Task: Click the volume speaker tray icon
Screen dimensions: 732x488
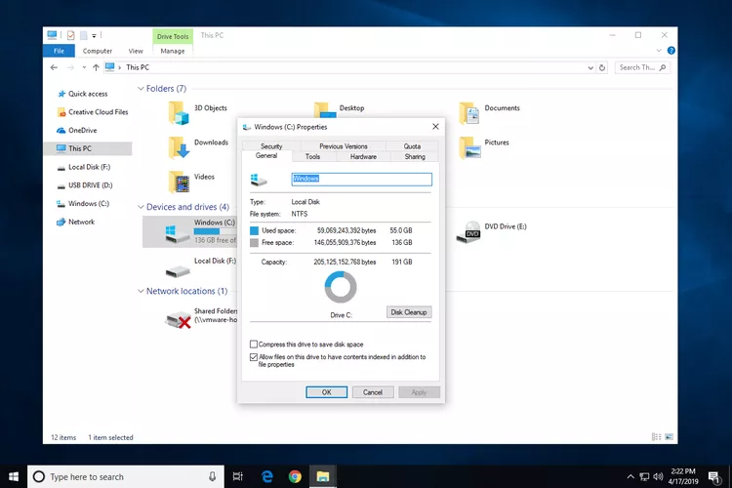Action: (658, 476)
